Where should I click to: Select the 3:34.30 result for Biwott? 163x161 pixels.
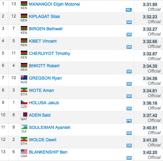[x=150, y=66]
